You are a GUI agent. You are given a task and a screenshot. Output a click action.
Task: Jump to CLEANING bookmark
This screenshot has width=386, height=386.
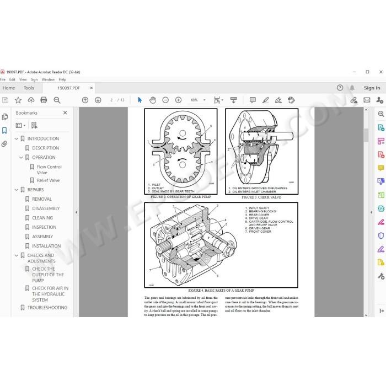pos(42,218)
